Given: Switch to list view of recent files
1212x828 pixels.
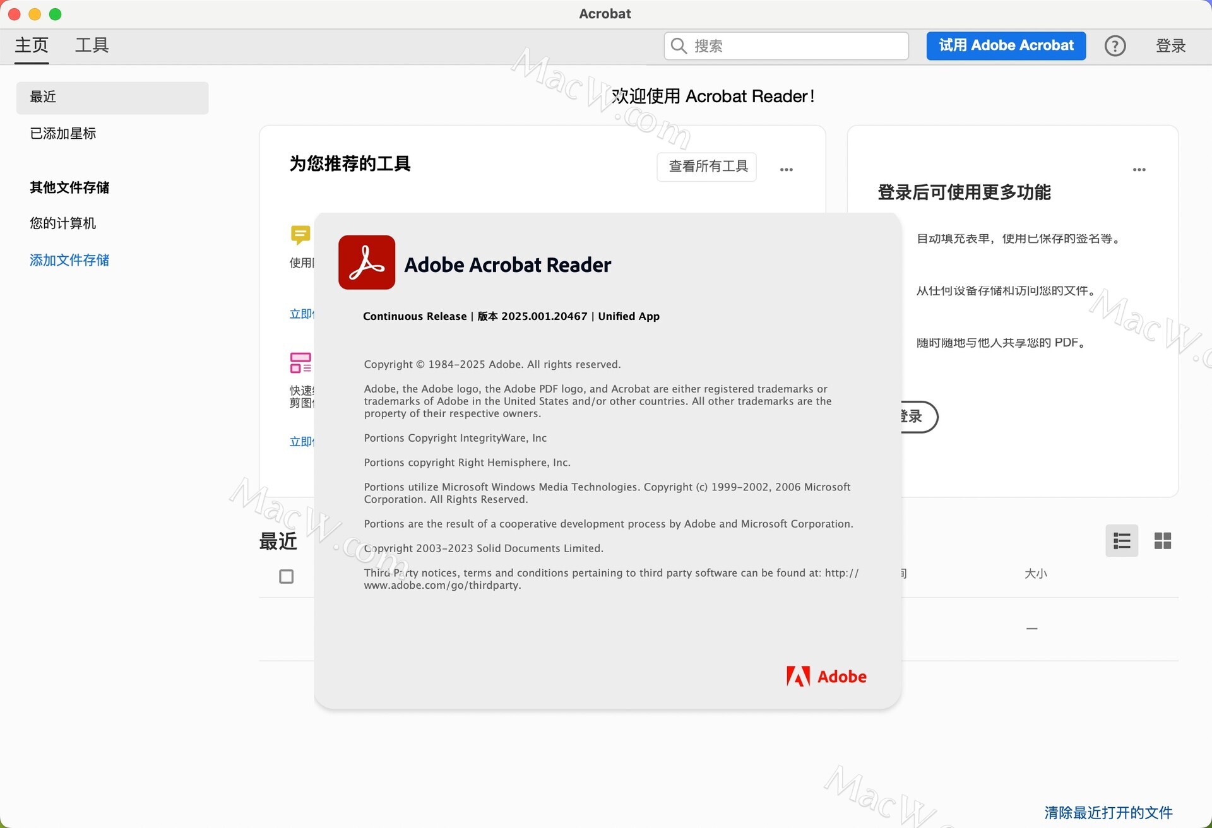Looking at the screenshot, I should pyautogui.click(x=1122, y=541).
